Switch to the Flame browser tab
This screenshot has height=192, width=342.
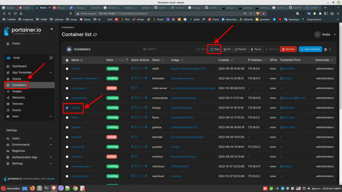[26, 8]
